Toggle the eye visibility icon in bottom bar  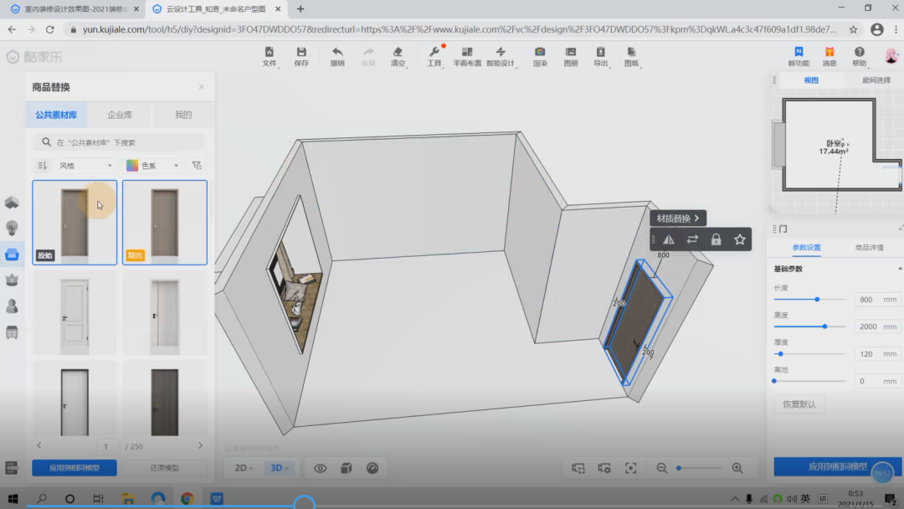[x=320, y=468]
